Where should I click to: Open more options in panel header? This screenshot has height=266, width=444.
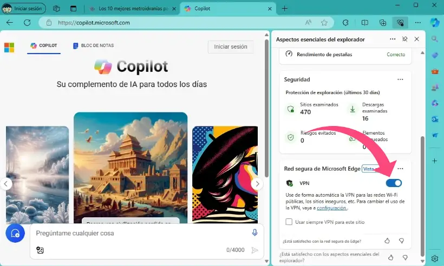coord(393,39)
